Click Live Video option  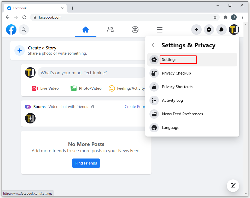pyautogui.click(x=45, y=88)
